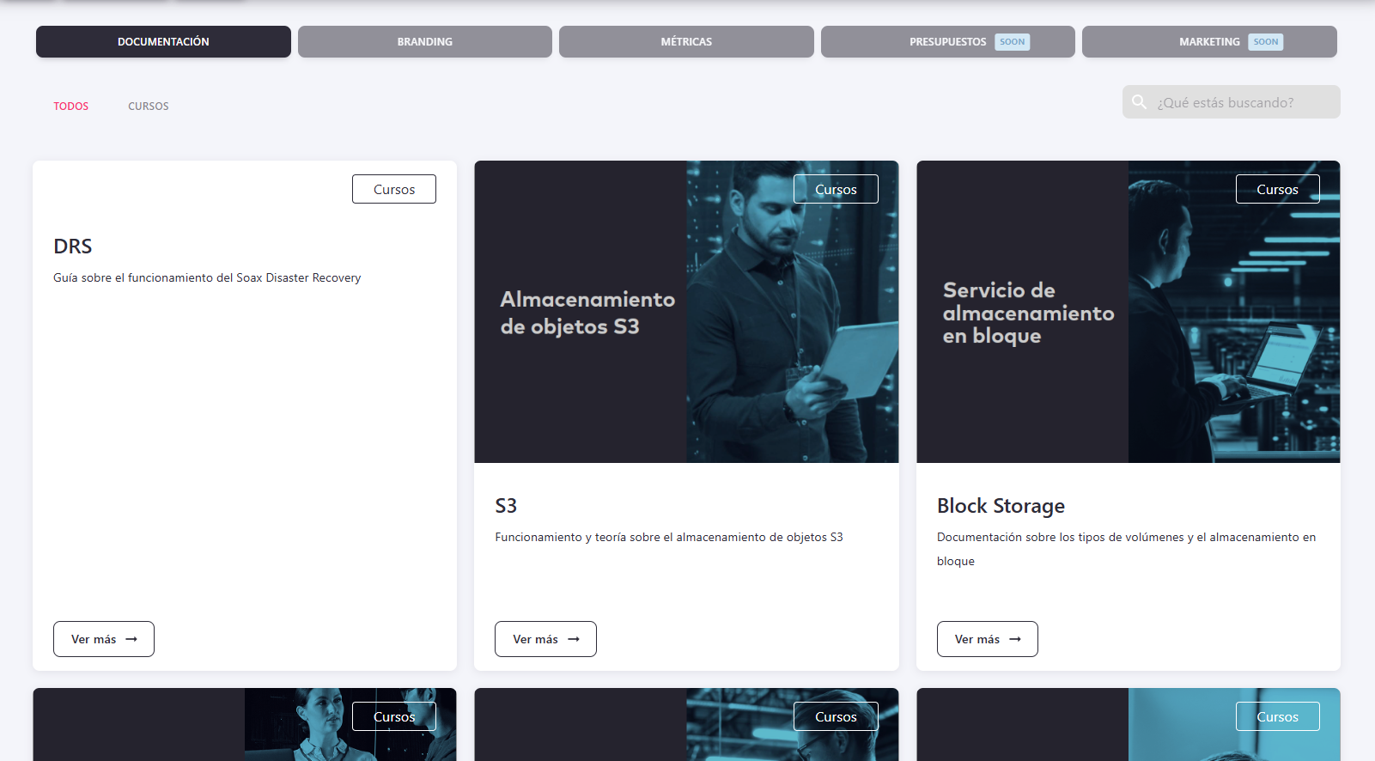Click SOON badge on Marketing tab
Image resolution: width=1375 pixels, height=761 pixels.
1265,42
